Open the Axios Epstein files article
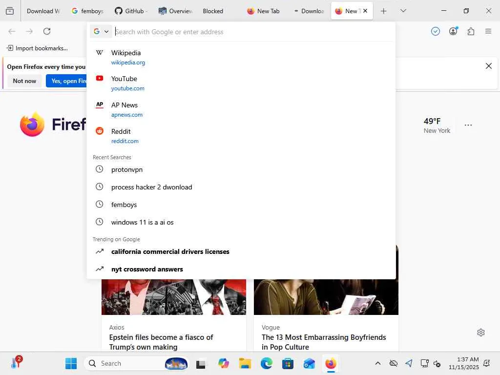This screenshot has height=375, width=500. click(x=161, y=342)
